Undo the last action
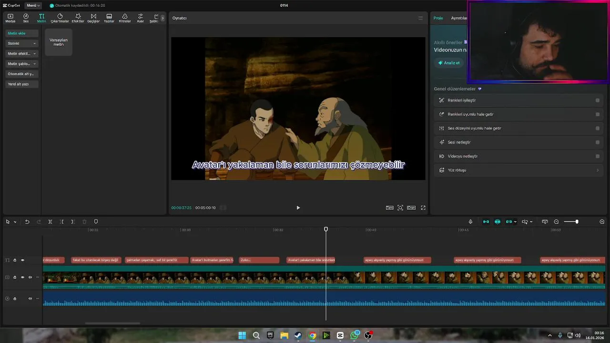 27,222
